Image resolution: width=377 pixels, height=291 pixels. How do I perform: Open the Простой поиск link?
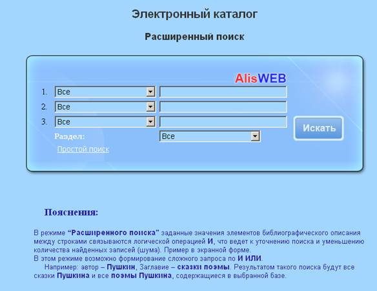coord(83,149)
